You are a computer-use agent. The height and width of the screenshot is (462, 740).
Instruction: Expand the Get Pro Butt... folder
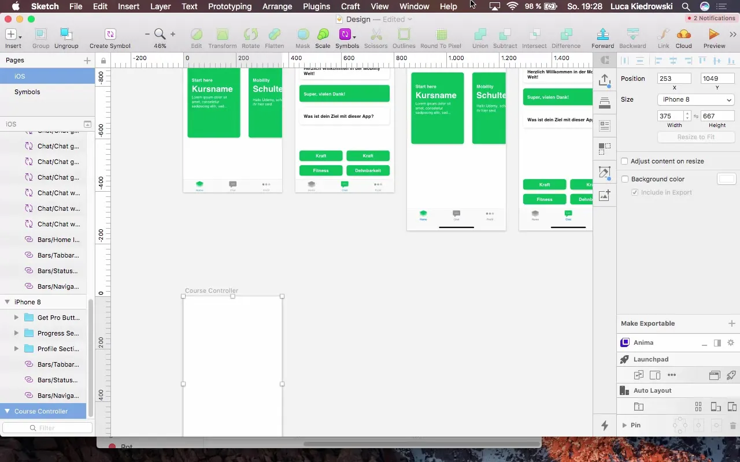click(x=16, y=318)
